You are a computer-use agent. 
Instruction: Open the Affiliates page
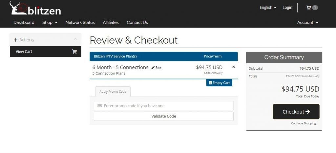click(x=111, y=23)
